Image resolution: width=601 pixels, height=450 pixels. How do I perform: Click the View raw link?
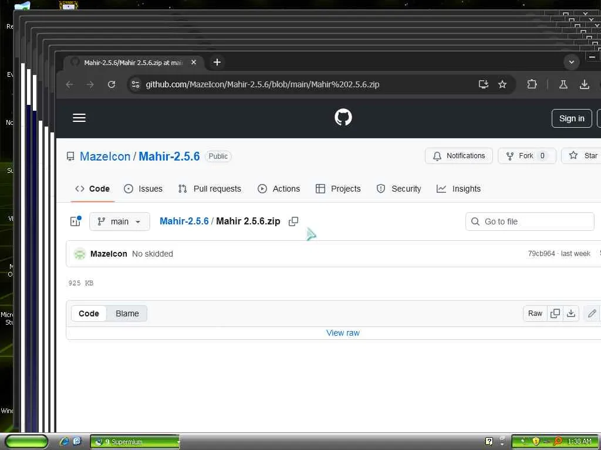coord(343,333)
